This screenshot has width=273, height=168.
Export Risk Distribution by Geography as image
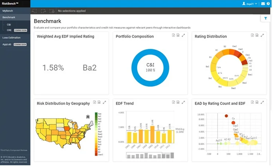tap(99, 102)
